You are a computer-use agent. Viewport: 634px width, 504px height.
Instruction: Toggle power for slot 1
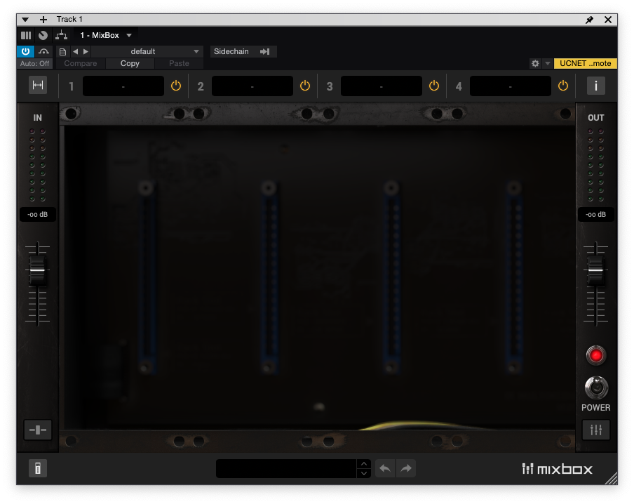[x=176, y=86]
